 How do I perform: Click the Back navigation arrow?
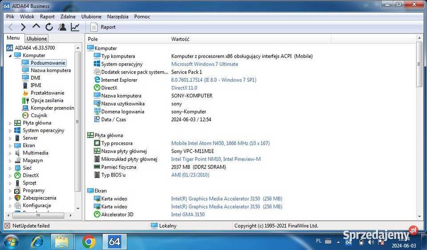click(x=11, y=27)
